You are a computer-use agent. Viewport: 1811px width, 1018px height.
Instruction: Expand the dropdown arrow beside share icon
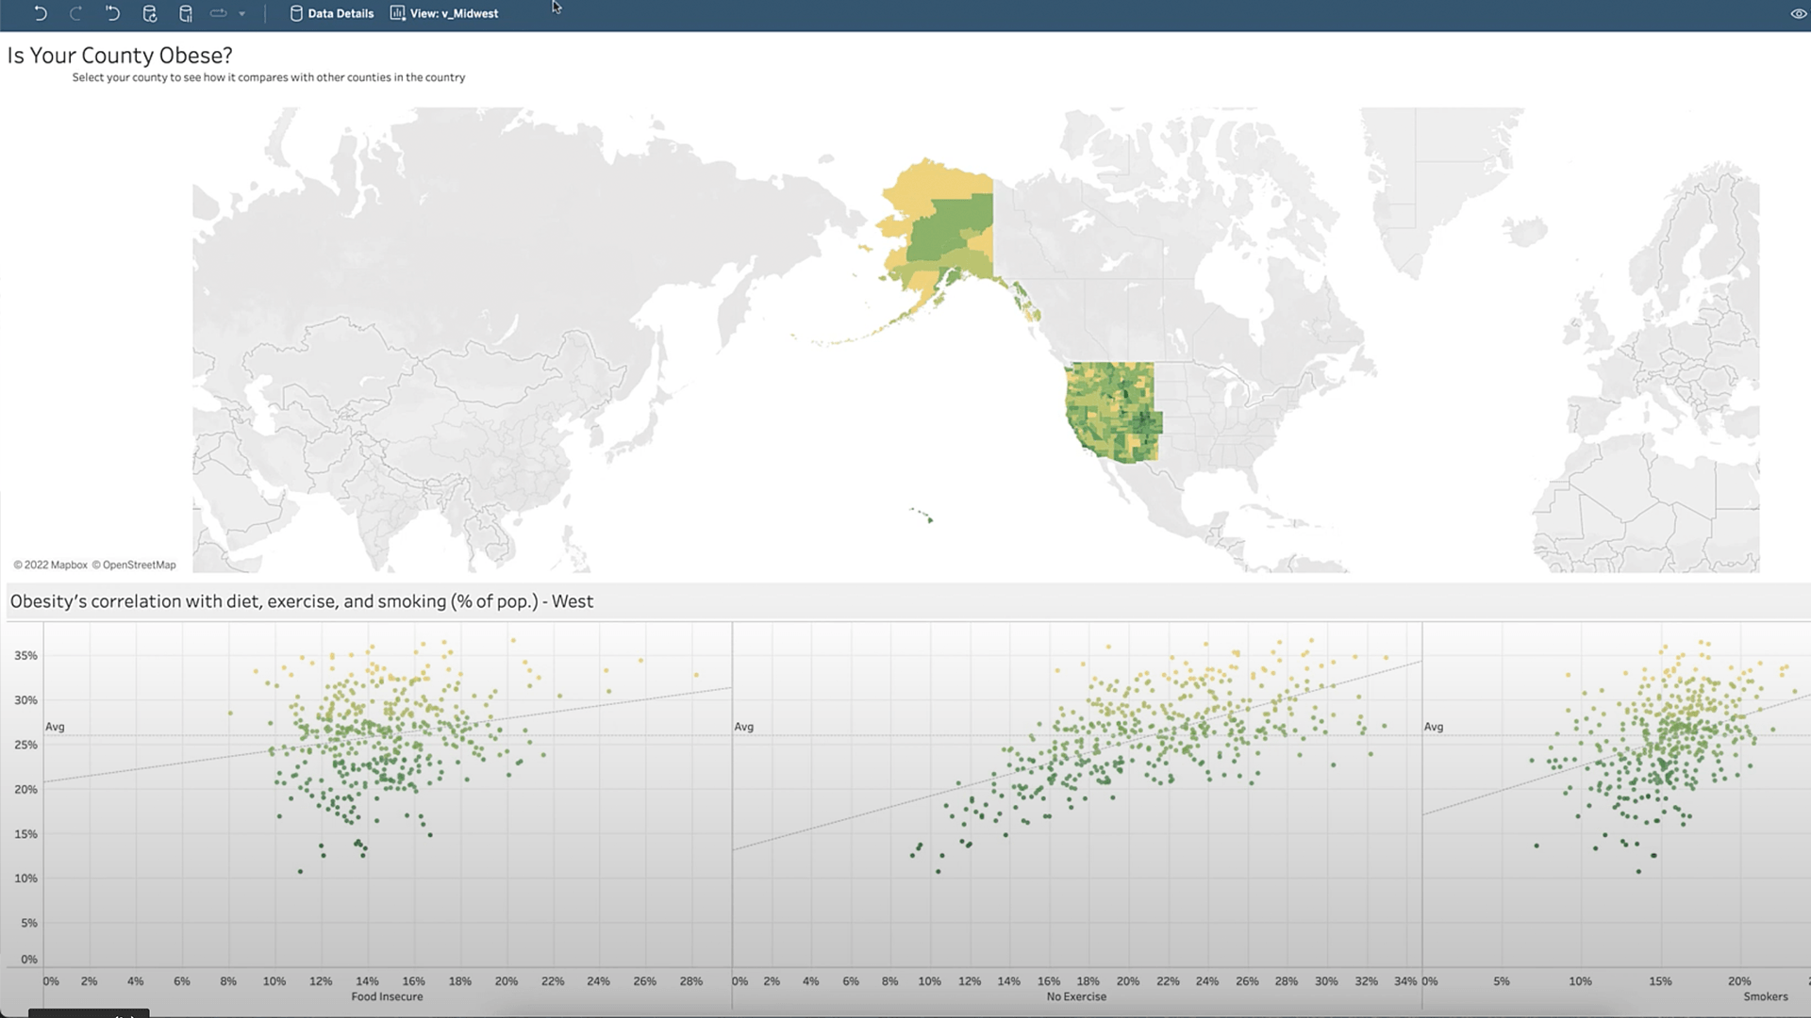[242, 14]
